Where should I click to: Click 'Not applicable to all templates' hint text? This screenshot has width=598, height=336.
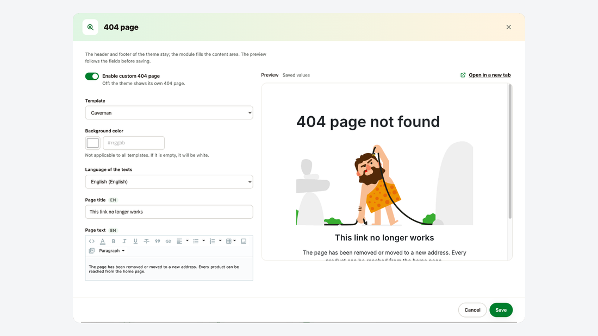(147, 155)
